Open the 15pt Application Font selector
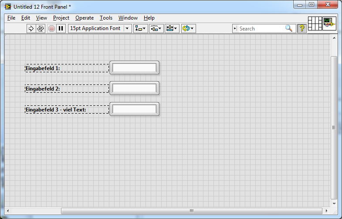Screen dimensions: 342x219 [x=100, y=29]
